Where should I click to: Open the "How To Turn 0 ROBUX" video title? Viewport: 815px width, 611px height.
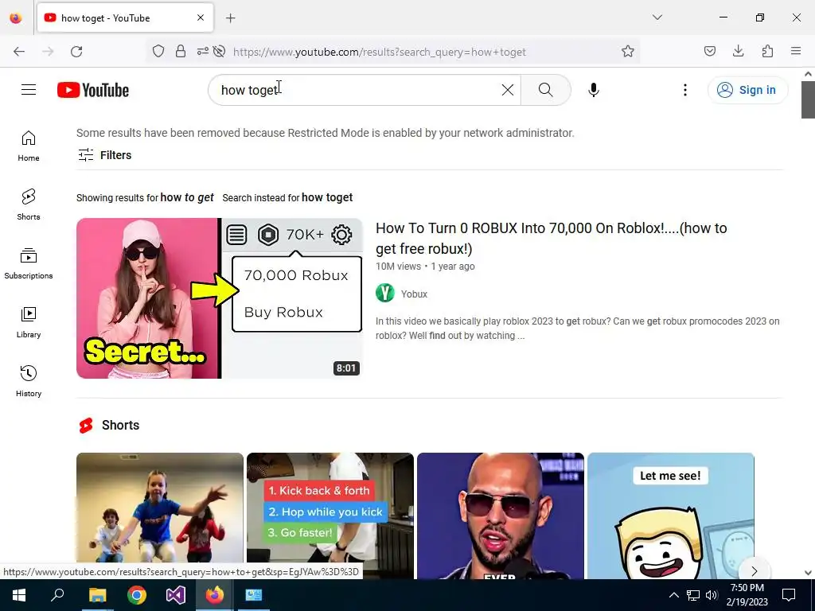[x=552, y=239]
